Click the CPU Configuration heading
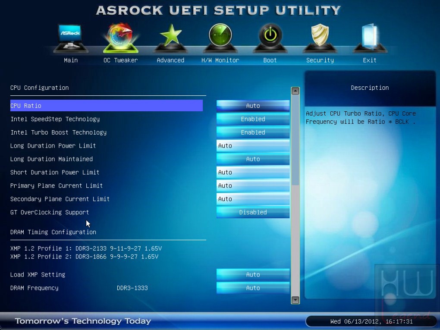Screen dimensions: 440x330 [x=39, y=88]
